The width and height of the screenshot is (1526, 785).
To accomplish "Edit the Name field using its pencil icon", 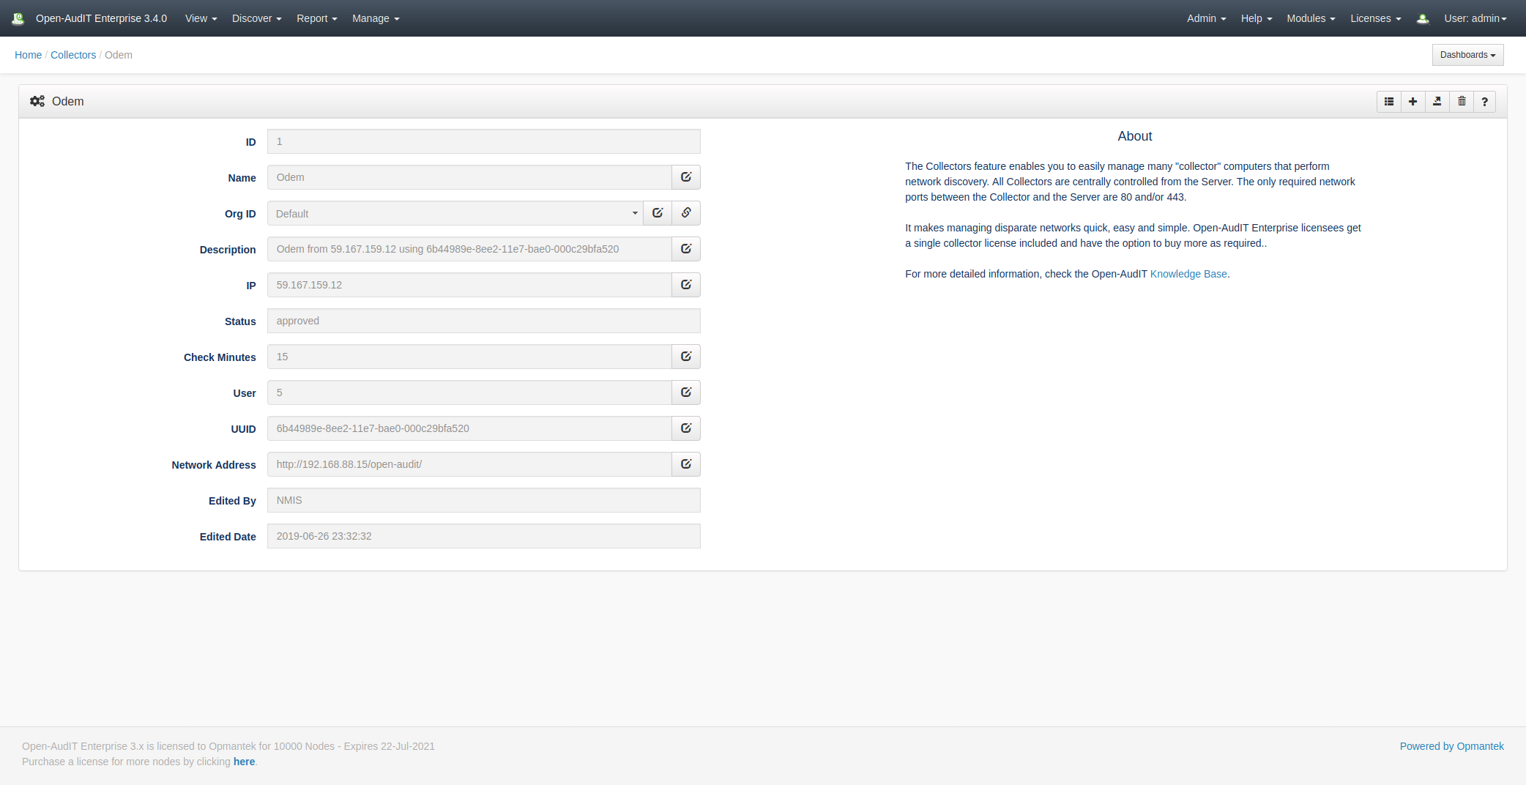I will coord(686,177).
